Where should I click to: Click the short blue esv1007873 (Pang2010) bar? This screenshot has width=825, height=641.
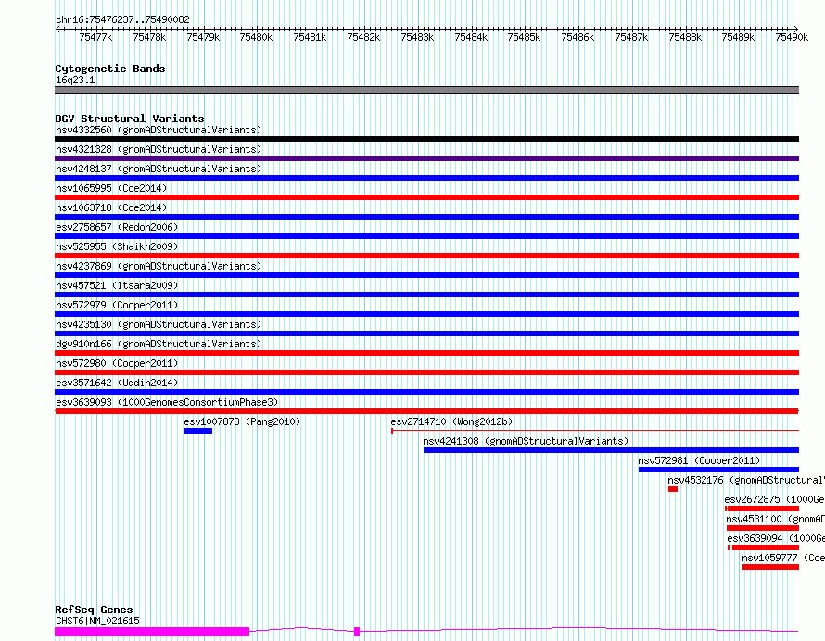point(198,431)
